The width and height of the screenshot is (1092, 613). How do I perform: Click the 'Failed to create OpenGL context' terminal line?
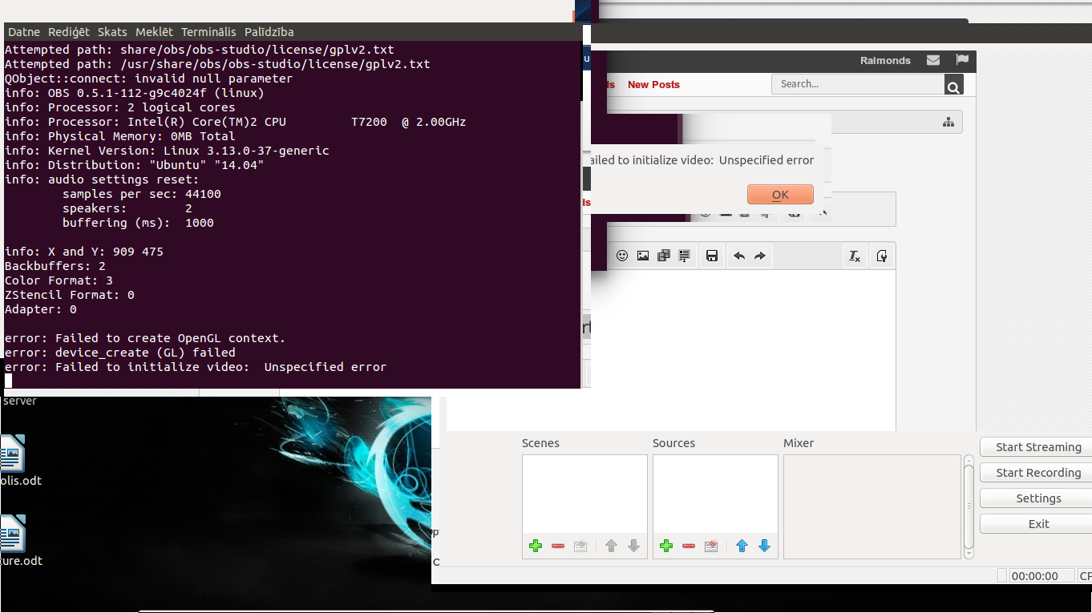[145, 338]
